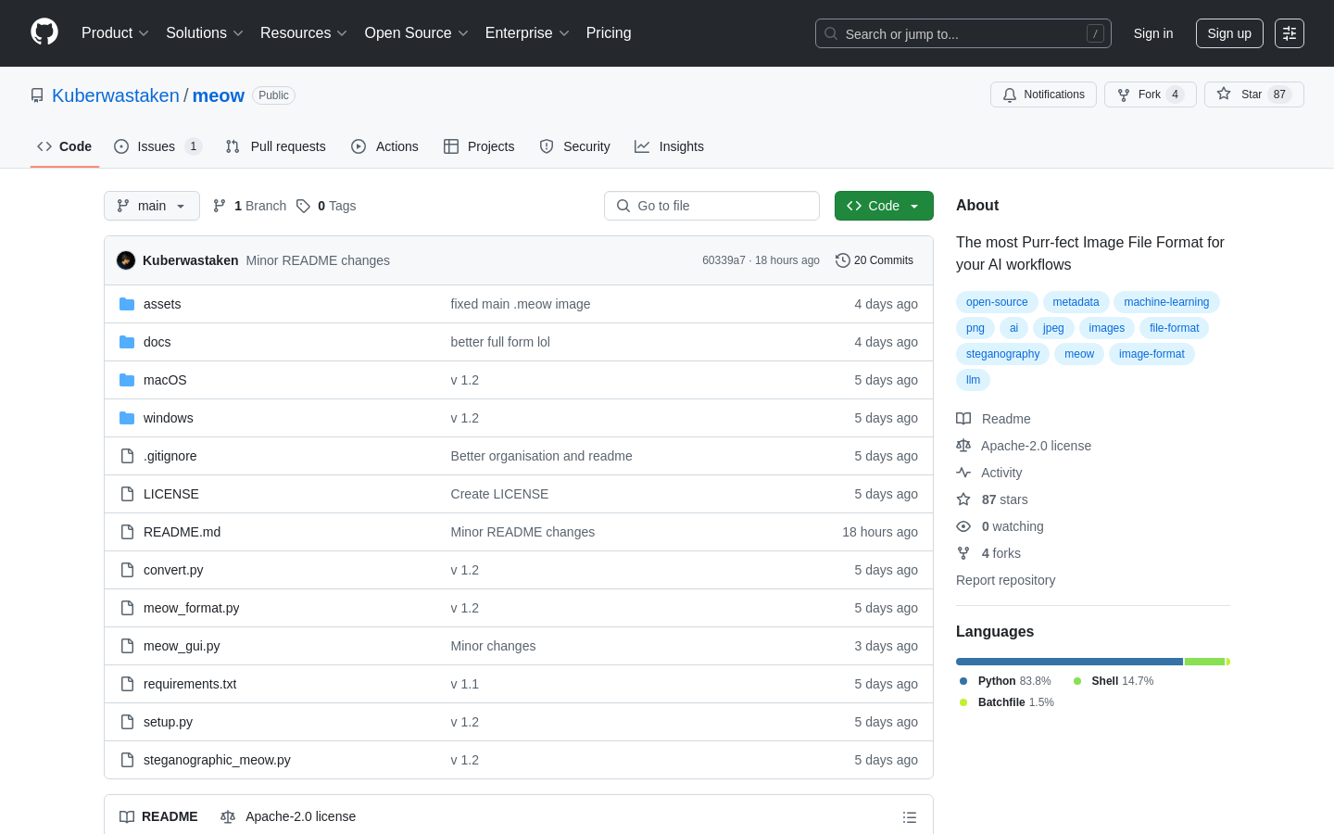Open the command palette icon in header
Screen dimensions: 1334x834
tap(1290, 33)
